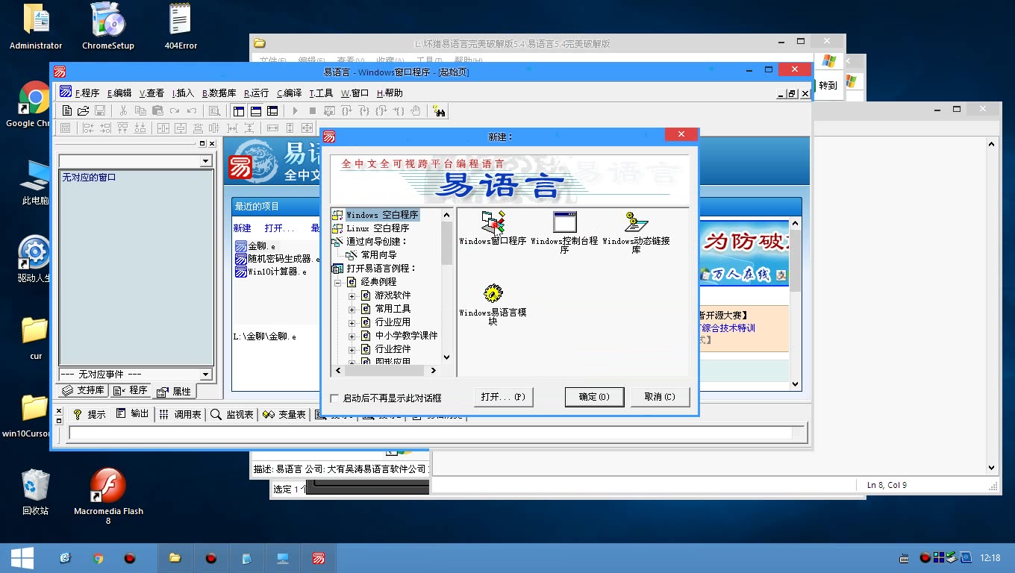Click the 取消(C) button
The width and height of the screenshot is (1015, 573).
coord(660,397)
